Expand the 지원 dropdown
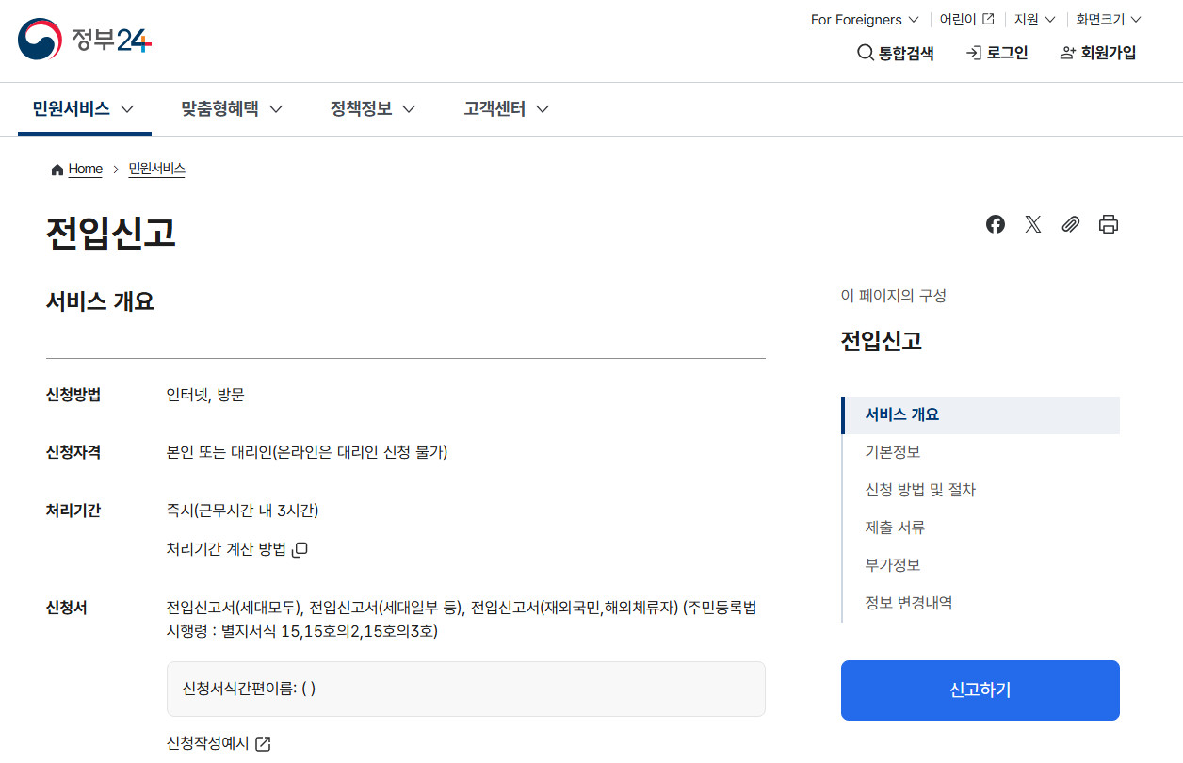Screen dimensions: 1183x763 point(1035,20)
